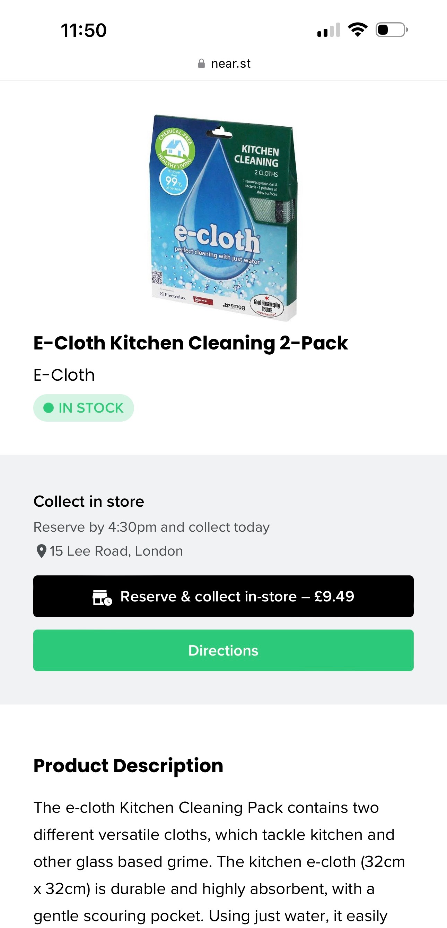Tap the store-clock icon on Reserve button
The width and height of the screenshot is (447, 928).
(102, 597)
